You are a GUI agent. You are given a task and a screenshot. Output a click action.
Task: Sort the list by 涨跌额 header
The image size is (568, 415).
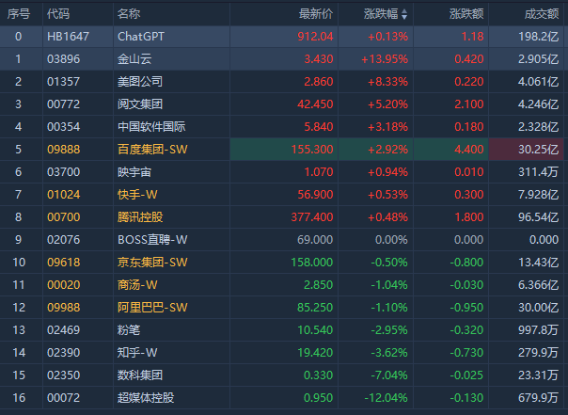tap(465, 14)
